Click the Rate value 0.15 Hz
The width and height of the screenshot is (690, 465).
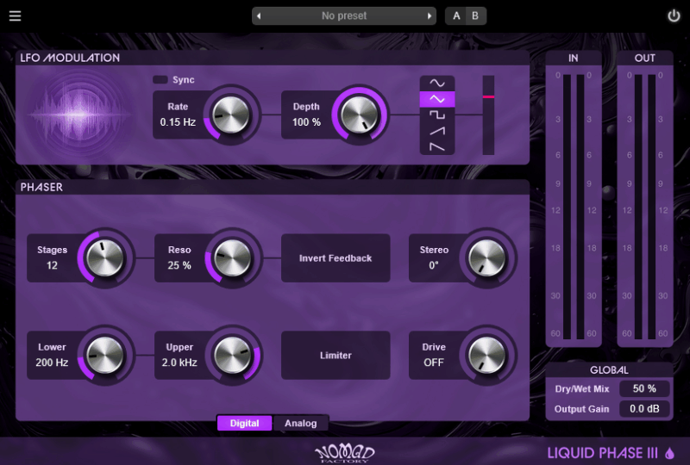tap(178, 122)
